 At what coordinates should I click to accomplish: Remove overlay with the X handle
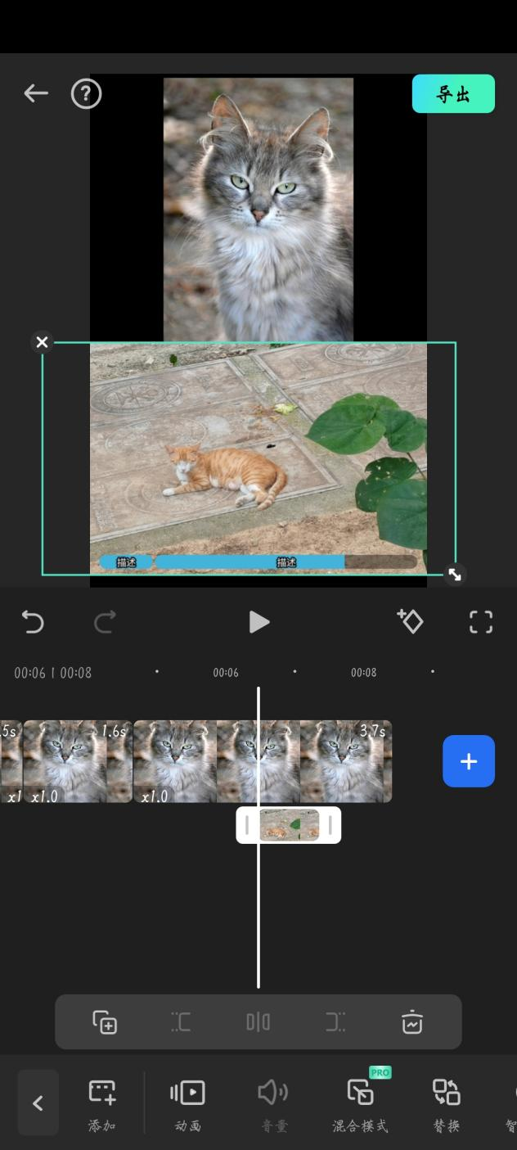pyautogui.click(x=43, y=342)
